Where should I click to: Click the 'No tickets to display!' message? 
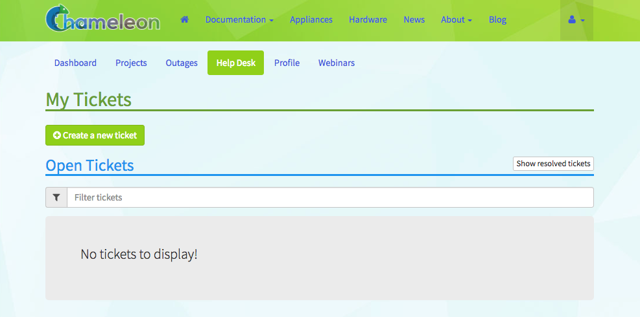pos(139,254)
